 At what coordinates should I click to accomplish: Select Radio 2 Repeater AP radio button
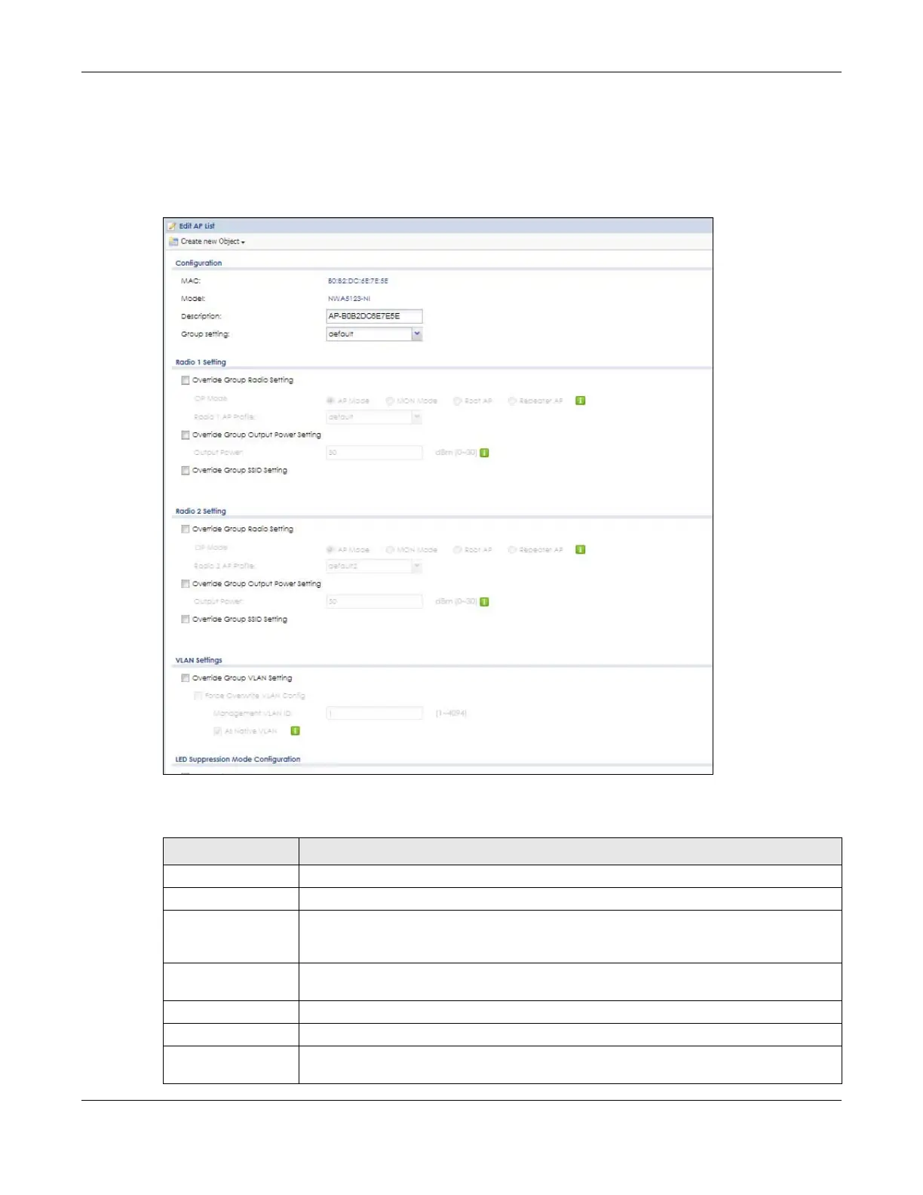click(512, 549)
